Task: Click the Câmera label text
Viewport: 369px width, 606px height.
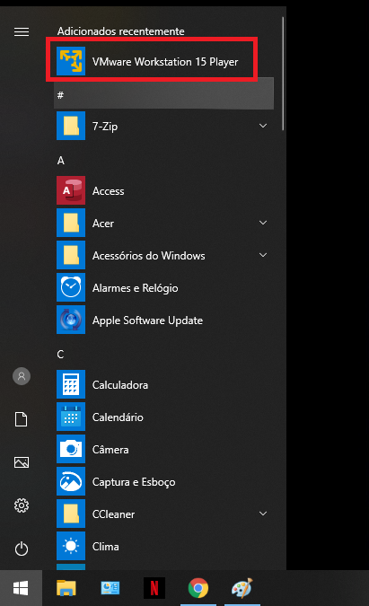Action: 110,449
